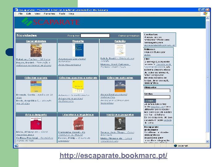Click the Utilizador input field
Viewport: 222px width, 167px height.
point(157,91)
